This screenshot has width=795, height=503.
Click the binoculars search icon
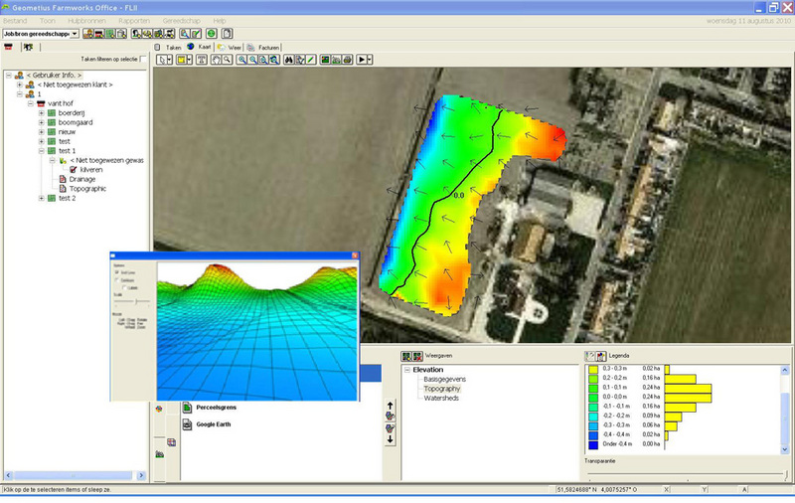coord(288,60)
